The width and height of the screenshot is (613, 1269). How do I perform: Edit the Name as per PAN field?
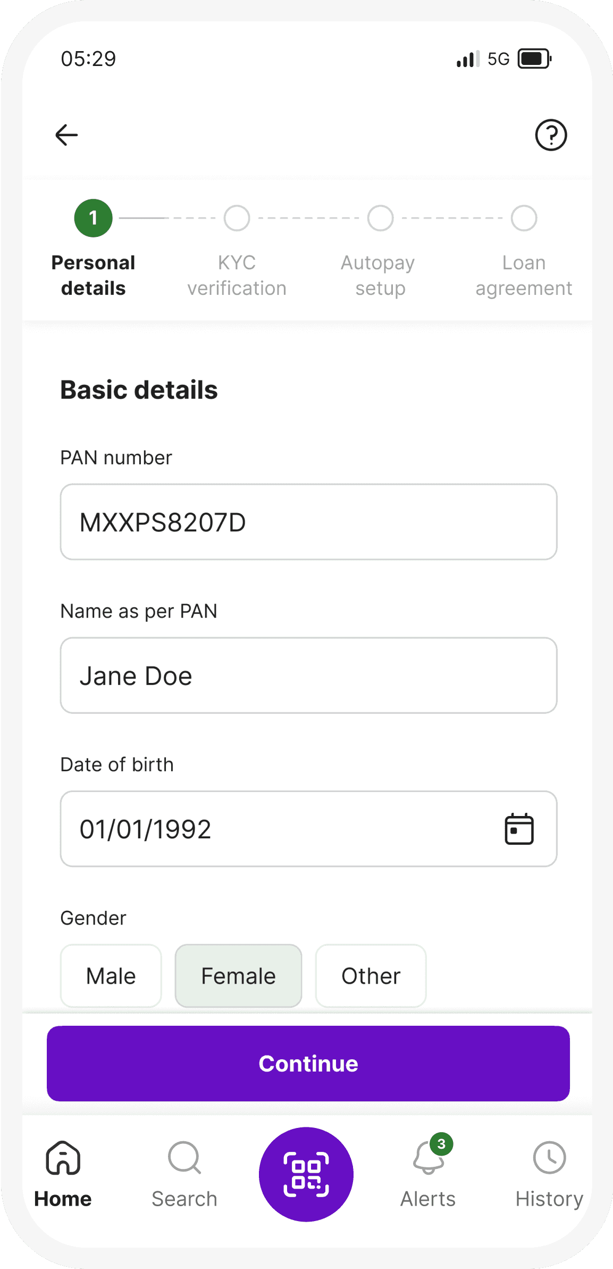308,675
